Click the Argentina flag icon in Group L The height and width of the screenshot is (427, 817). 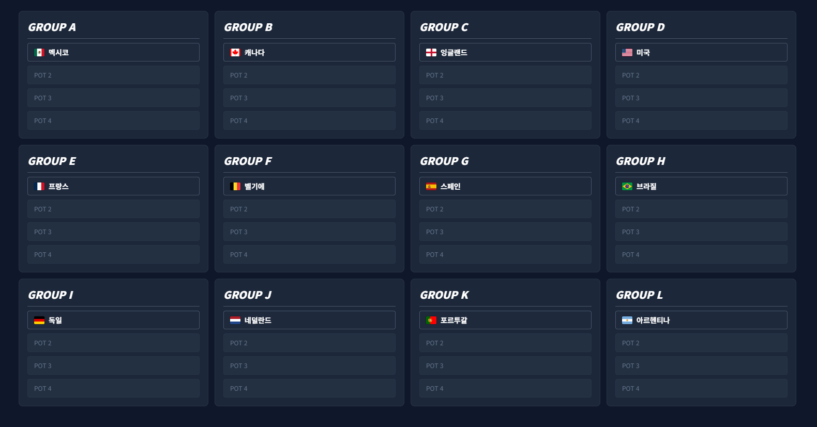[627, 320]
